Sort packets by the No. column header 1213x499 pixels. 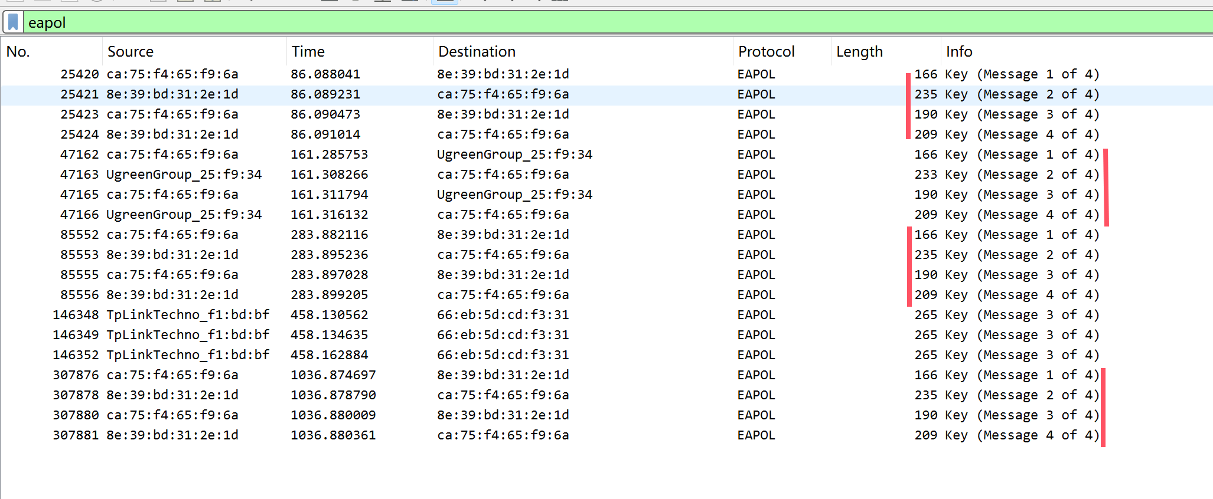point(51,51)
